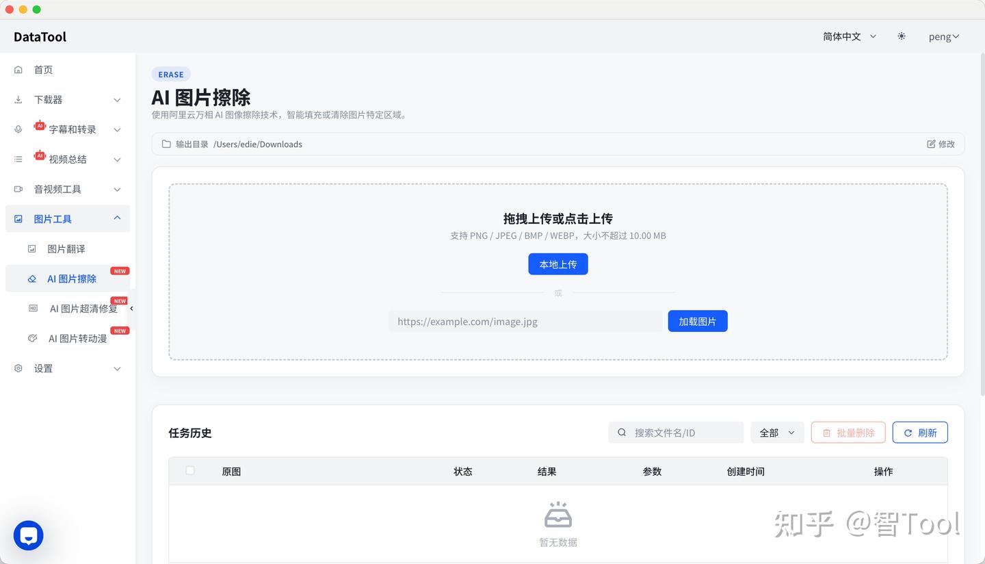
Task: Click the video camera icon beside 音视频工具
Action: (x=18, y=189)
